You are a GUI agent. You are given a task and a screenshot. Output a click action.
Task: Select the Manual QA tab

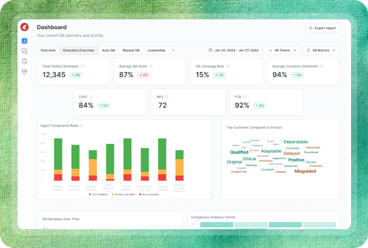coord(131,50)
